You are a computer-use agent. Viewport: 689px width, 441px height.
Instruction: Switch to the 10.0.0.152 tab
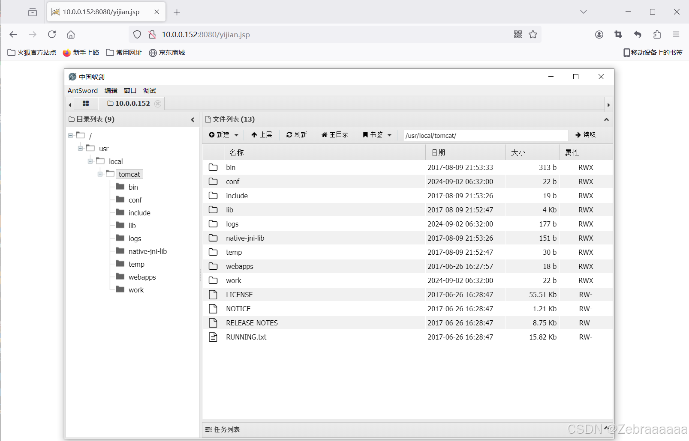pyautogui.click(x=128, y=104)
